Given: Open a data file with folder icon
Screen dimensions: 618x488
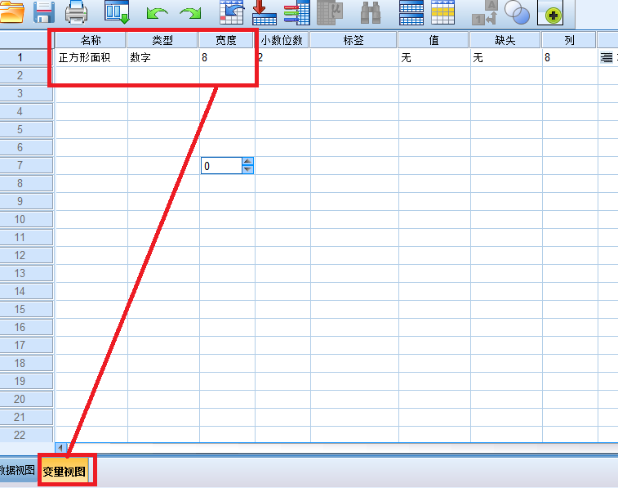Looking at the screenshot, I should pos(11,11).
